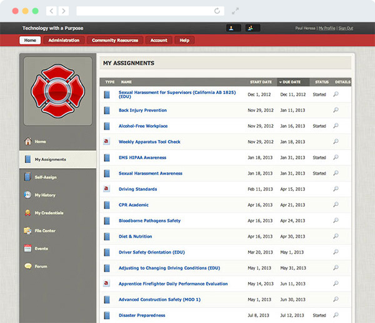Click magnifier details icon for Back Injury Prevention

coord(336,110)
